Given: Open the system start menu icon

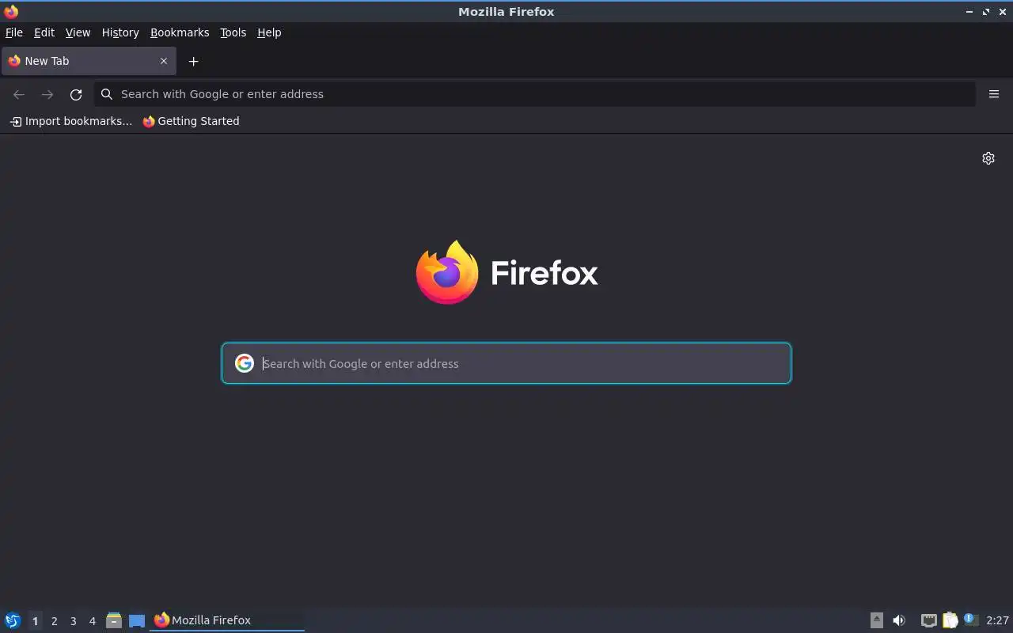Looking at the screenshot, I should click(13, 620).
